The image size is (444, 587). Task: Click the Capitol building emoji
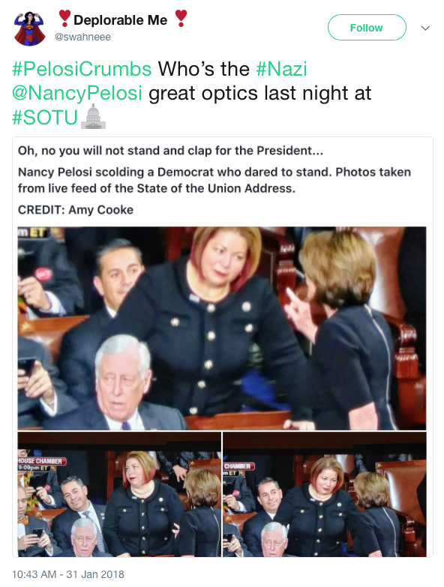click(x=93, y=117)
